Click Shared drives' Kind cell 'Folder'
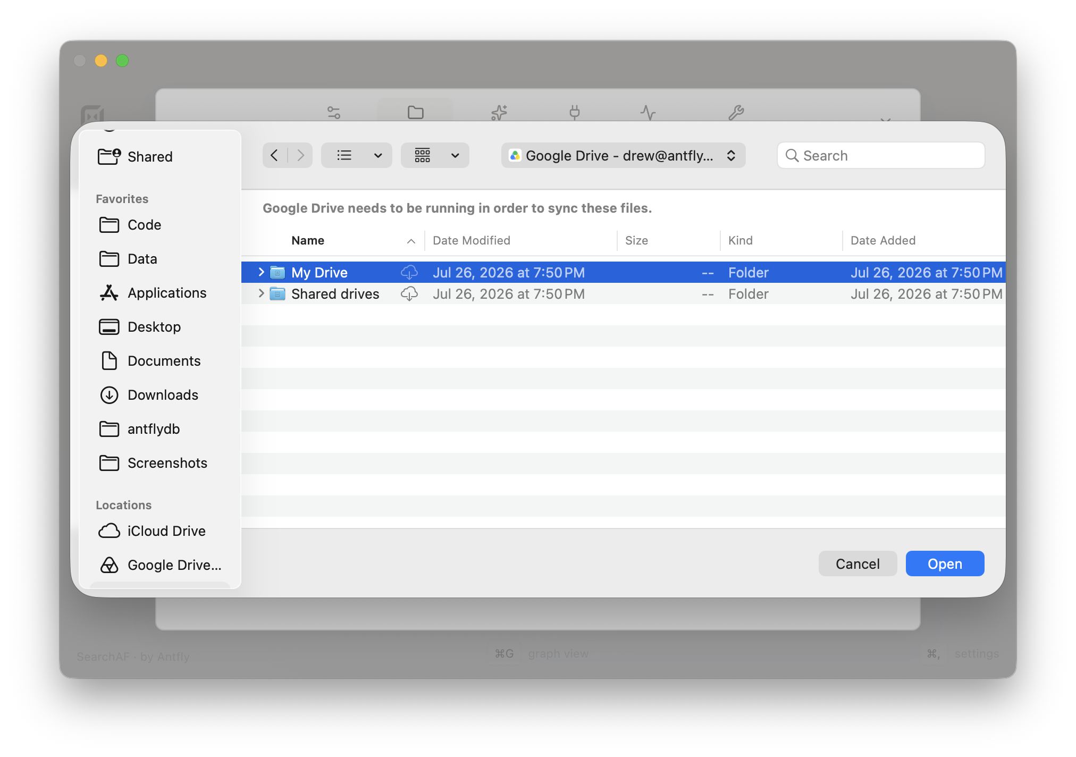Screen dimensions: 1076x757 pos(748,294)
